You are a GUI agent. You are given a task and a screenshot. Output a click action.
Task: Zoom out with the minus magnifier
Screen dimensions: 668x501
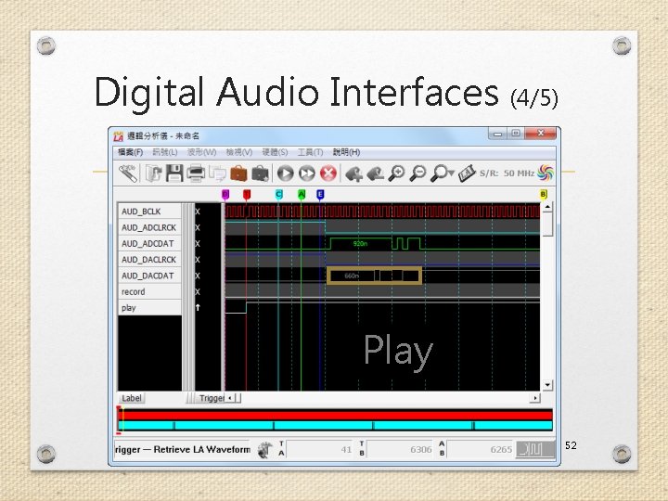417,173
